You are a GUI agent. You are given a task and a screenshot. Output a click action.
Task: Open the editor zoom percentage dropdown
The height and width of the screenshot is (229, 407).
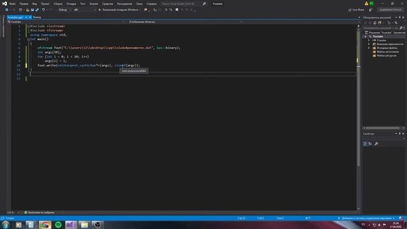13,212
